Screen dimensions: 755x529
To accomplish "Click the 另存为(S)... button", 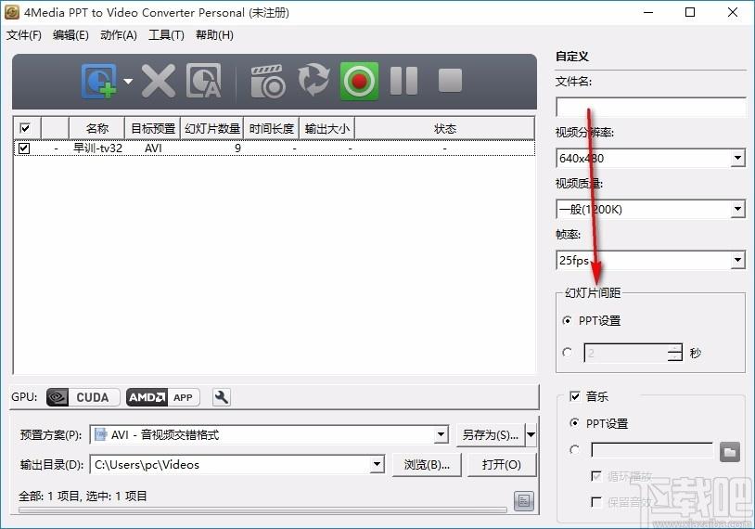I will click(491, 434).
